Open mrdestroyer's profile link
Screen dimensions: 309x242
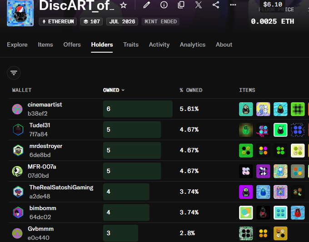coord(46,146)
